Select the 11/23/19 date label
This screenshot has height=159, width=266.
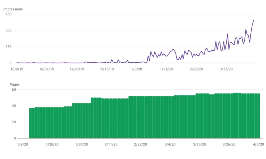[76, 69]
